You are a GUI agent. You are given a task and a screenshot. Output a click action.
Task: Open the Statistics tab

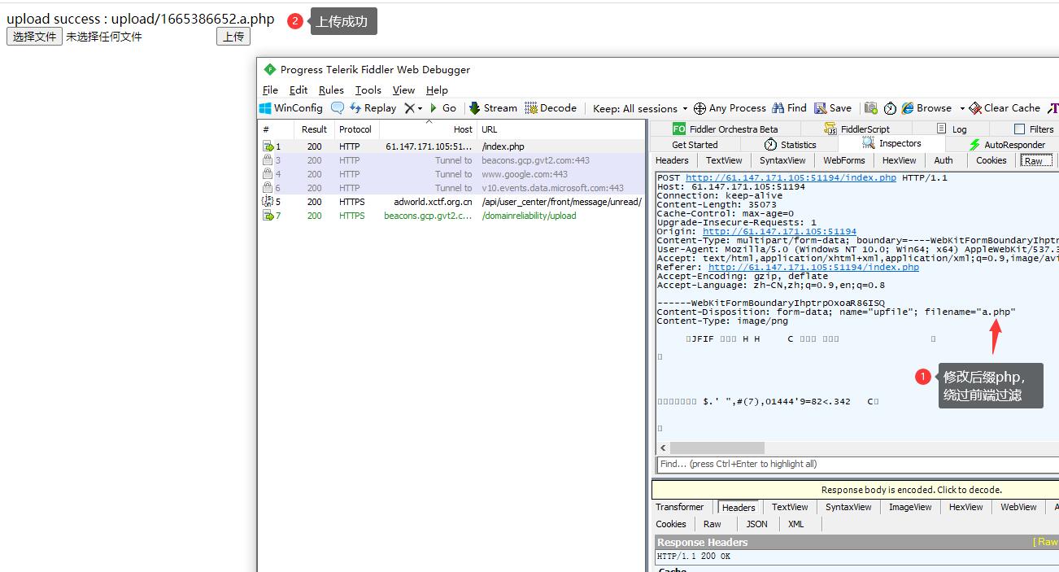coord(790,145)
